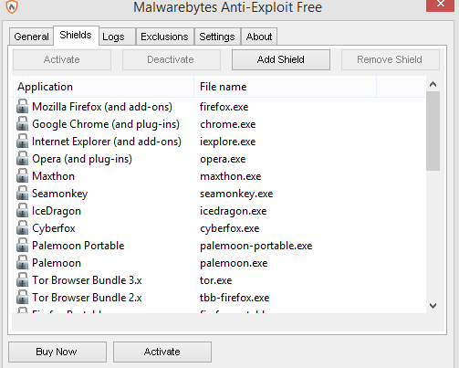Viewport: 459px width, 368px height.
Task: Click the palemoon-portable.exe file name cell
Action: (256, 246)
